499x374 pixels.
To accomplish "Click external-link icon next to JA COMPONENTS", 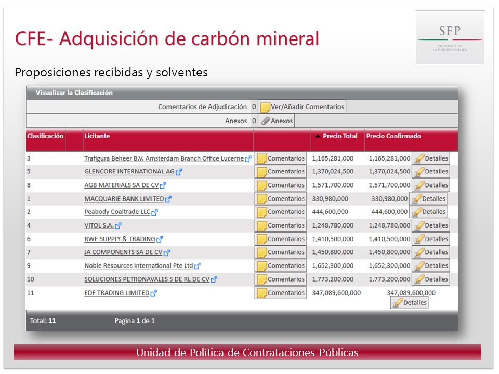I will 167,253.
